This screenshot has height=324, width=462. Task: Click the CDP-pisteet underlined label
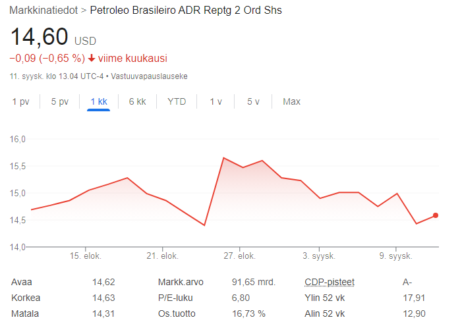tap(330, 283)
